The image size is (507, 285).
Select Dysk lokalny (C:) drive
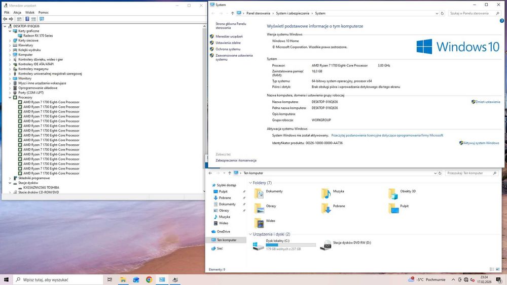[x=284, y=246]
